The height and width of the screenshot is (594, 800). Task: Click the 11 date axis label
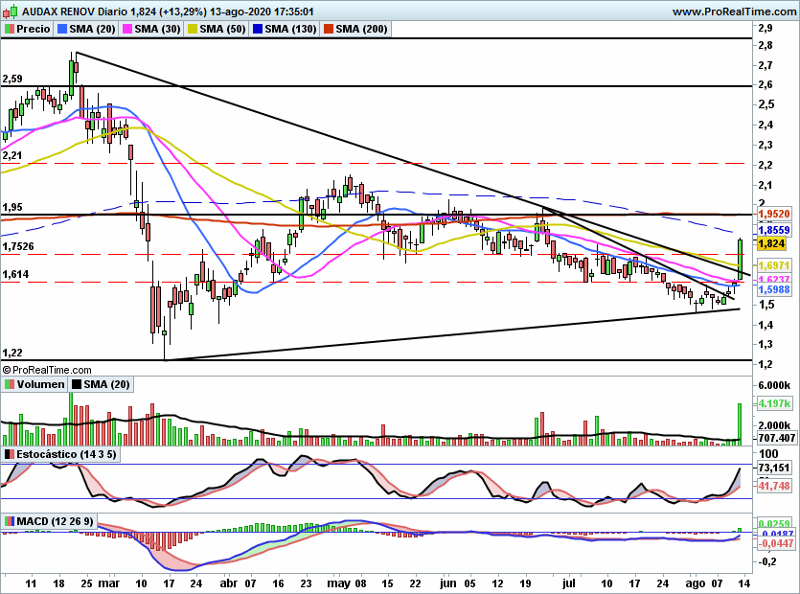pos(31,583)
